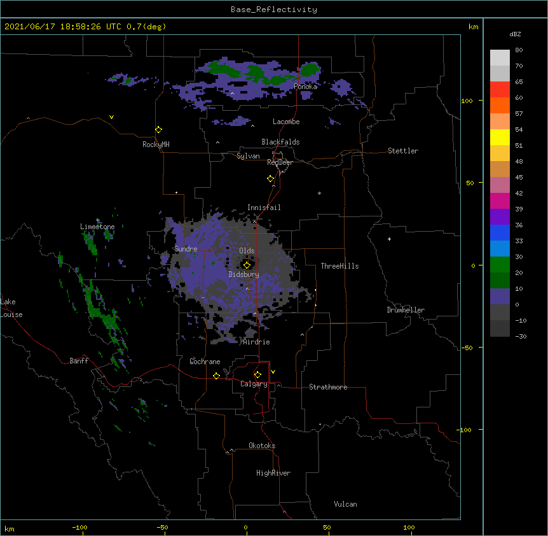
Task: Click the -100 tick on the horizontal axis
Action: [x=79, y=527]
